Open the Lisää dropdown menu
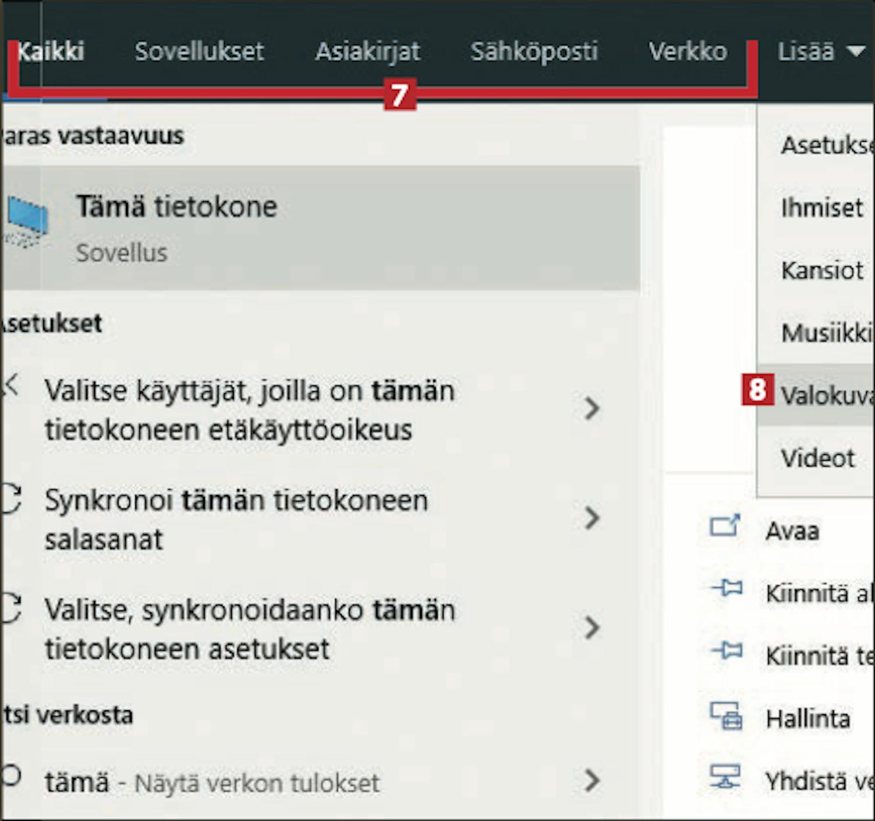The image size is (875, 821). click(820, 52)
